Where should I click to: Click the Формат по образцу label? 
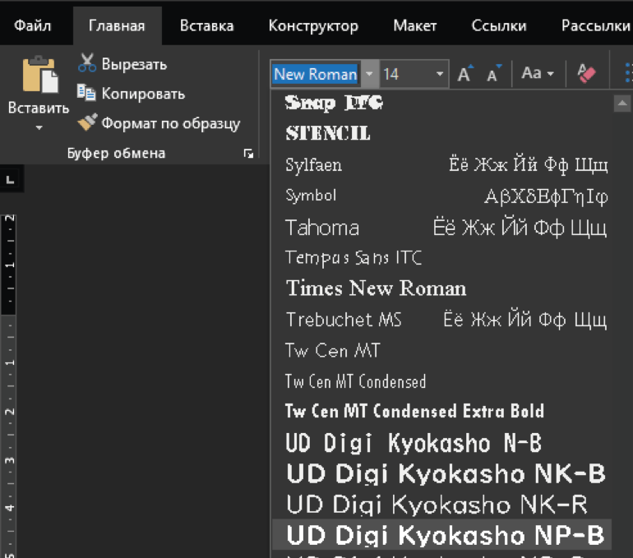pos(171,123)
